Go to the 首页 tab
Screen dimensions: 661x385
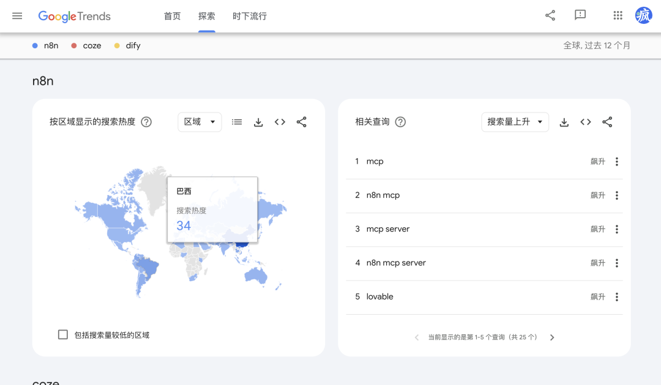pos(173,16)
